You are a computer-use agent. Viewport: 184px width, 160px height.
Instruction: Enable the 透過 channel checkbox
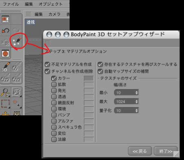click(x=54, y=97)
